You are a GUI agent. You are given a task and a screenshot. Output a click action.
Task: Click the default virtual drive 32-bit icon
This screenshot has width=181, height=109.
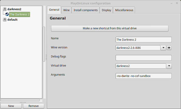pos(5,19)
